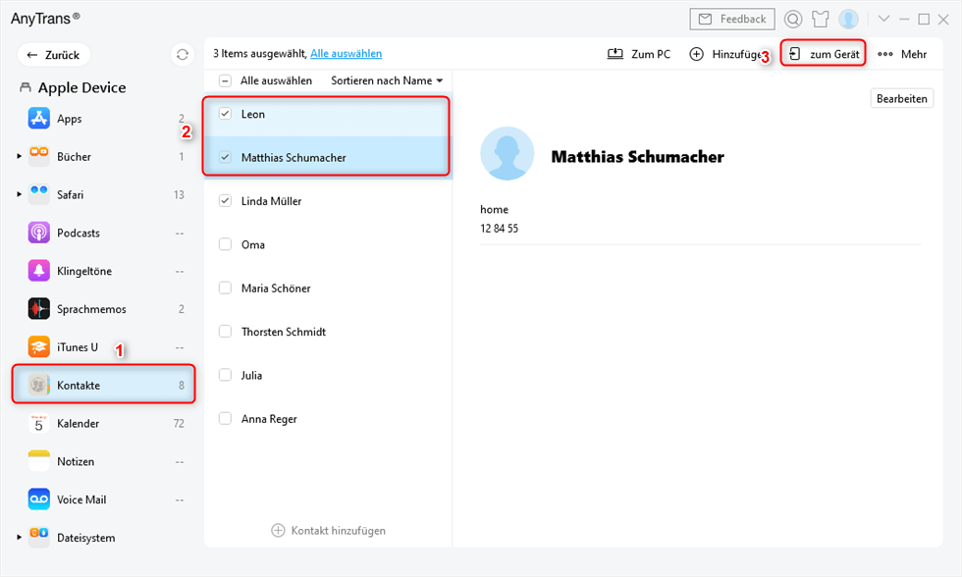This screenshot has width=962, height=577.
Task: Click the search icon in title bar
Action: [x=793, y=20]
